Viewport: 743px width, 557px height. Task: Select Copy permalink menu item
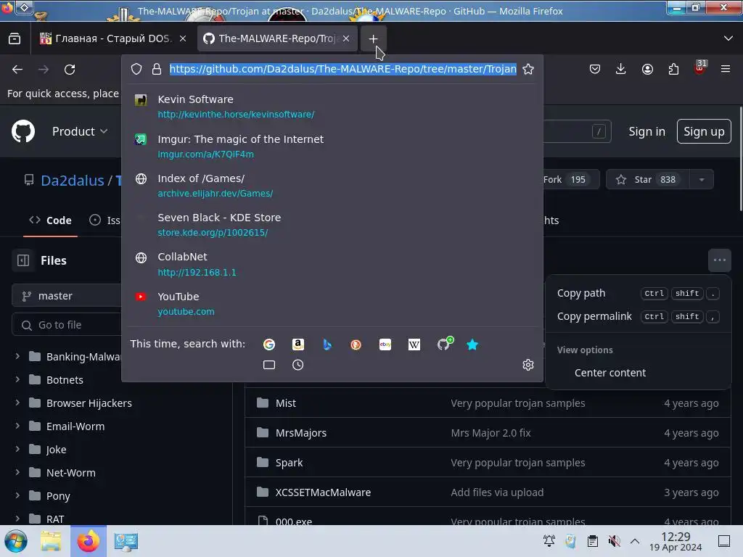click(638, 316)
